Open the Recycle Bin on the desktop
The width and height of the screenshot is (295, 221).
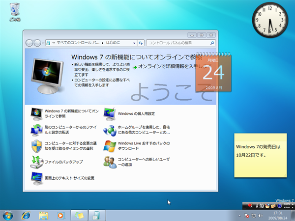point(15,12)
